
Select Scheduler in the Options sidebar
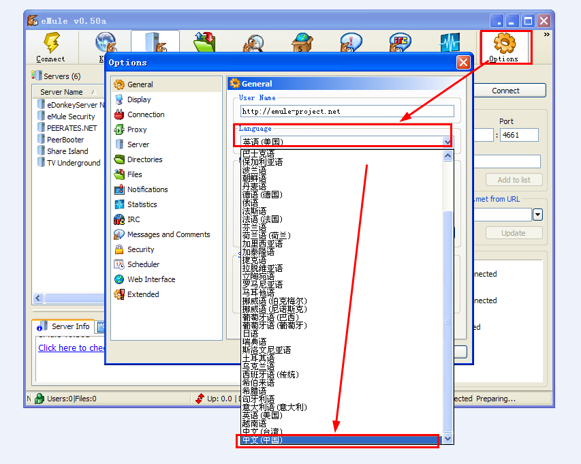click(143, 264)
